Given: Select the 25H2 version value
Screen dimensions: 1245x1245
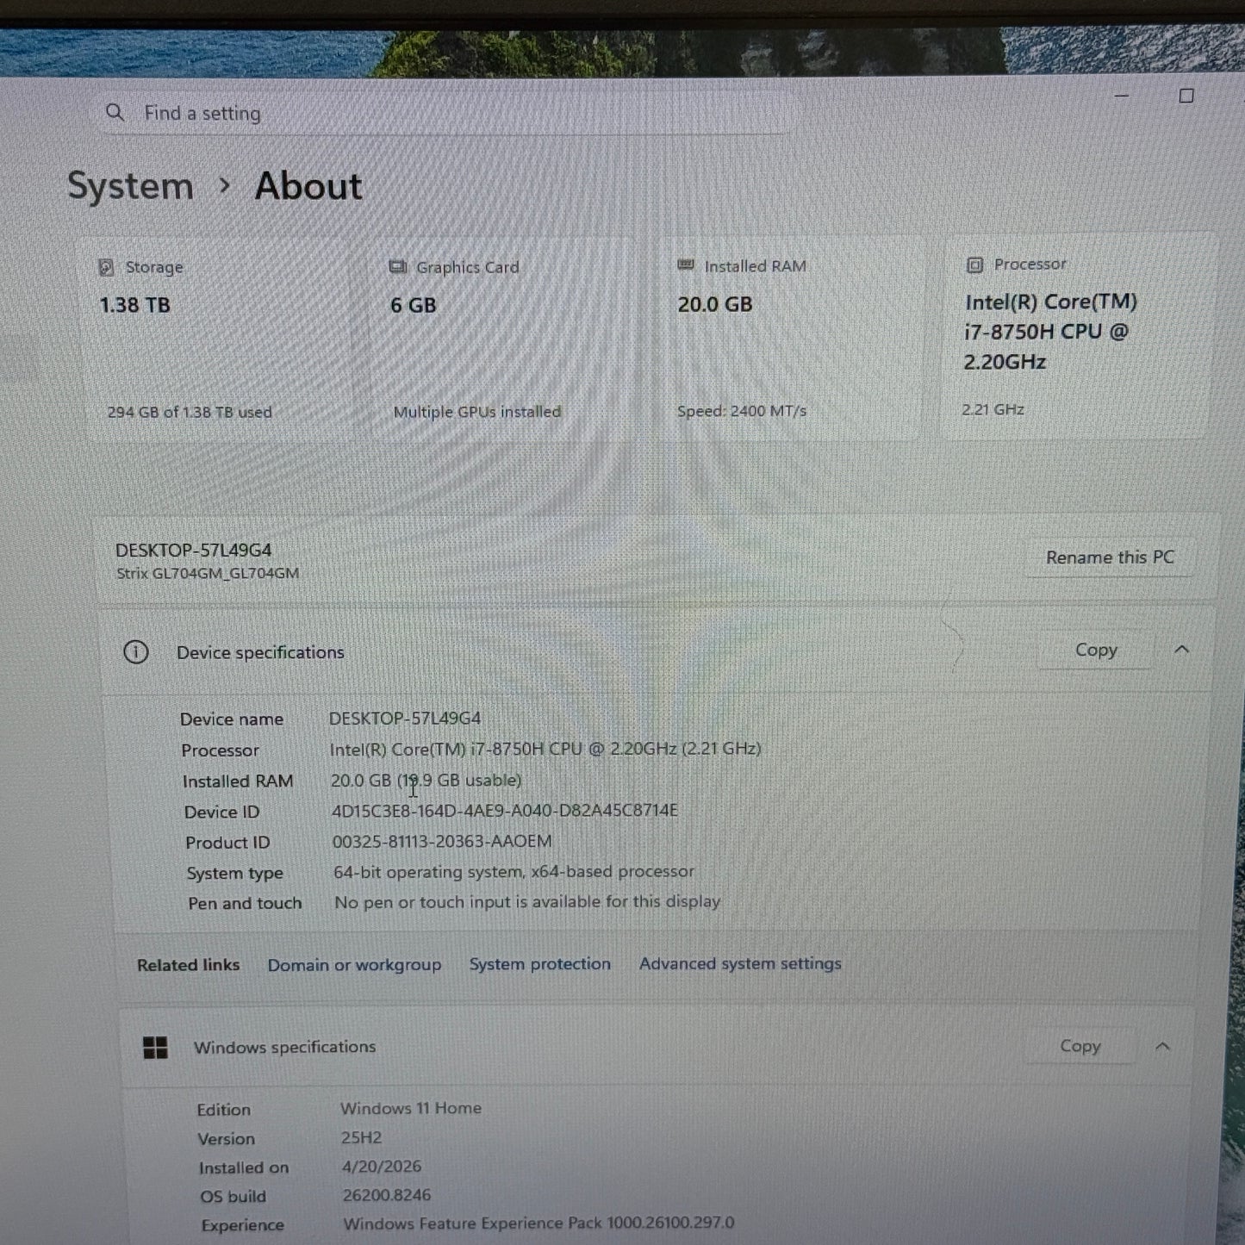Looking at the screenshot, I should point(361,1137).
